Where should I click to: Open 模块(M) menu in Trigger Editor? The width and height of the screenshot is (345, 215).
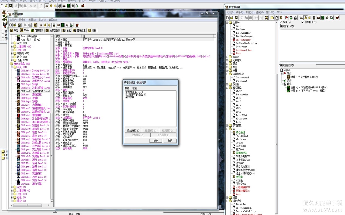pyautogui.click(x=259, y=12)
